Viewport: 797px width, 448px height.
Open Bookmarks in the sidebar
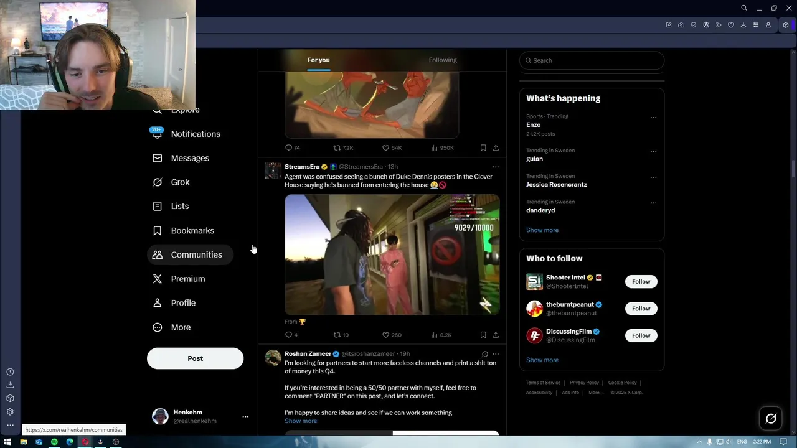(184, 230)
